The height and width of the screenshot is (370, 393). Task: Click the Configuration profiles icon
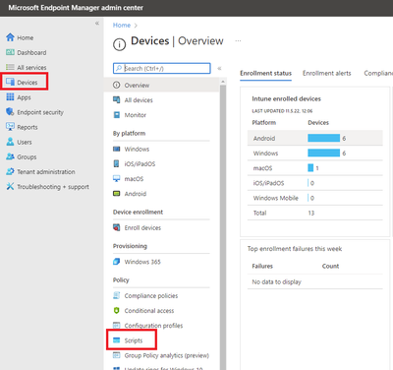click(116, 326)
